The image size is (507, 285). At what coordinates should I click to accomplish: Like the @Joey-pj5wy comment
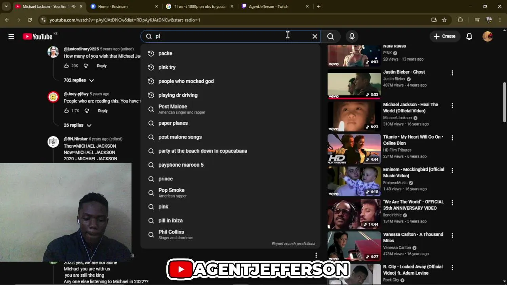tap(67, 111)
